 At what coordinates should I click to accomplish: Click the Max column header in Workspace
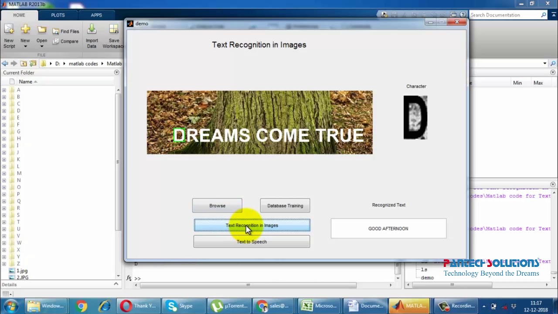(x=538, y=83)
